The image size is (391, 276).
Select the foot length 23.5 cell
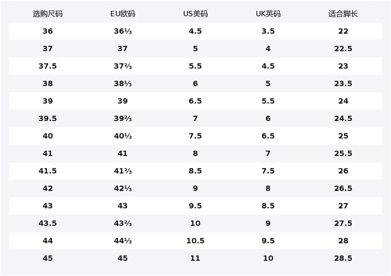pos(343,84)
